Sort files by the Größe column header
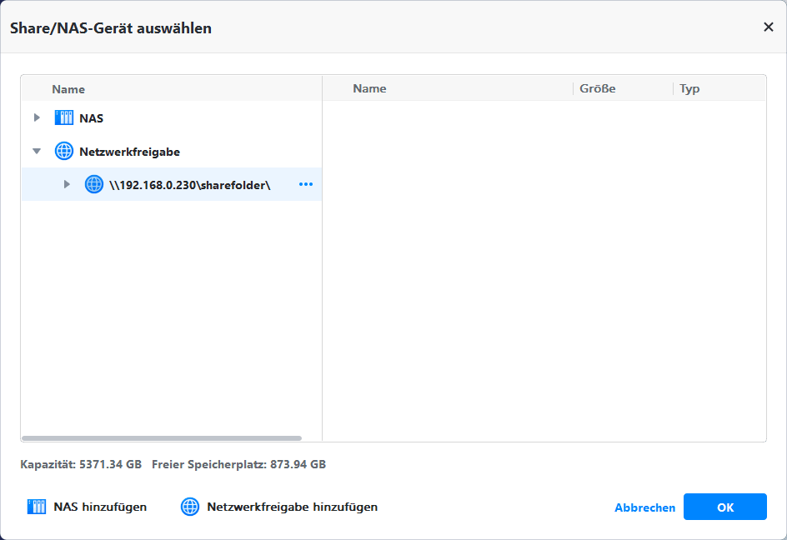 point(597,88)
